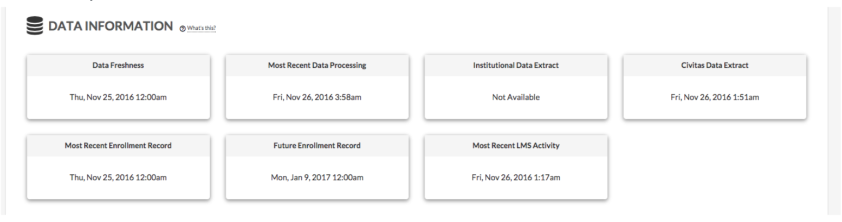
Task: Click the Fri, Nov 26, 2016 3:58am timestamp
Action: 317,97
